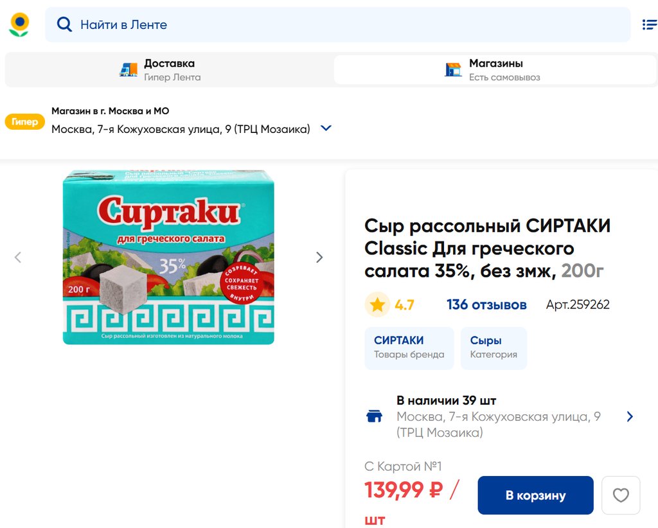Open the catalog list menu icon
Image resolution: width=658 pixels, height=528 pixels.
(649, 25)
